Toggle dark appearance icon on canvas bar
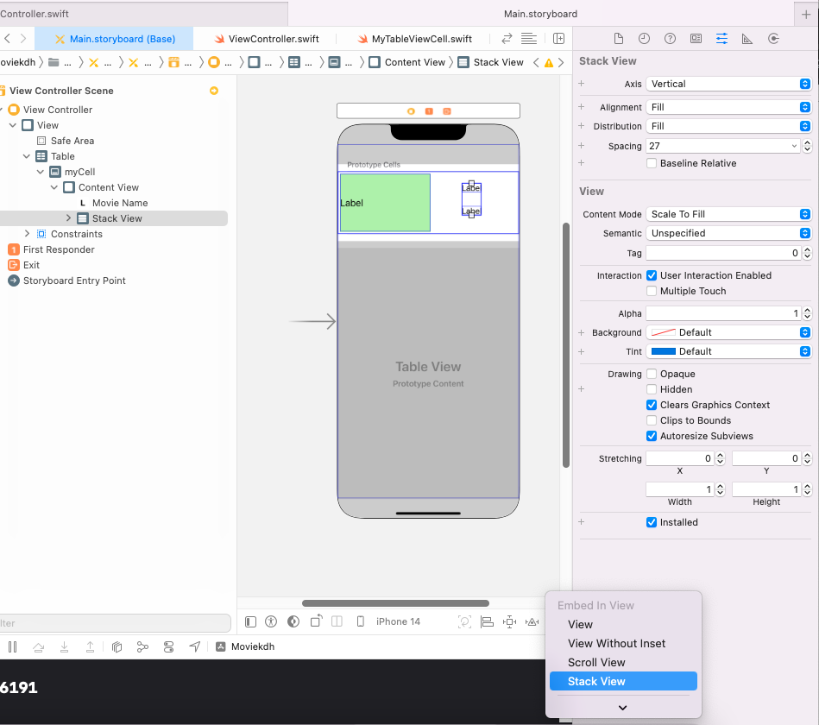This screenshot has height=725, width=819. point(293,621)
